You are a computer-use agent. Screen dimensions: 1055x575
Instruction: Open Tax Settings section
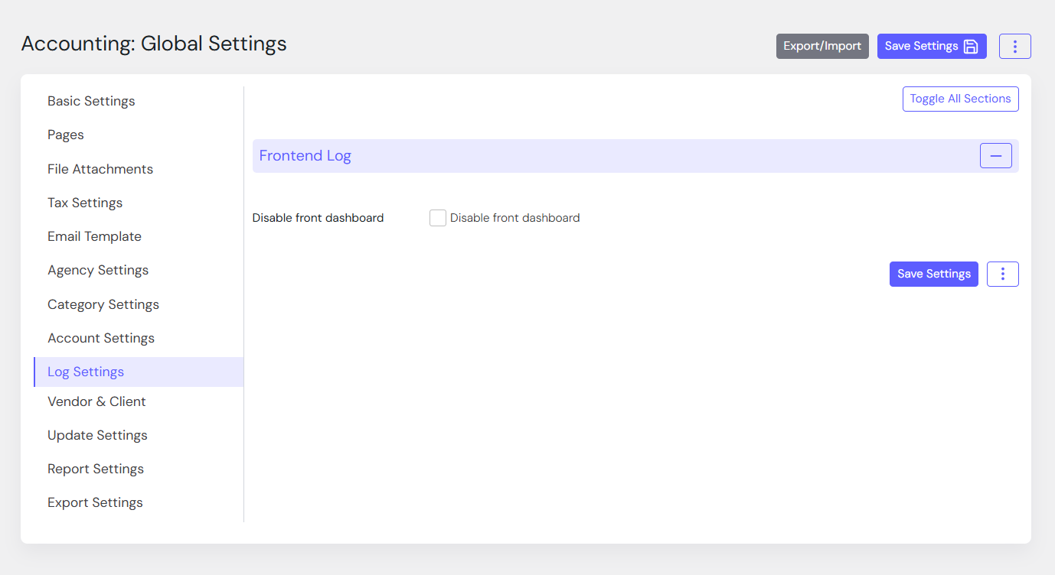click(x=85, y=203)
